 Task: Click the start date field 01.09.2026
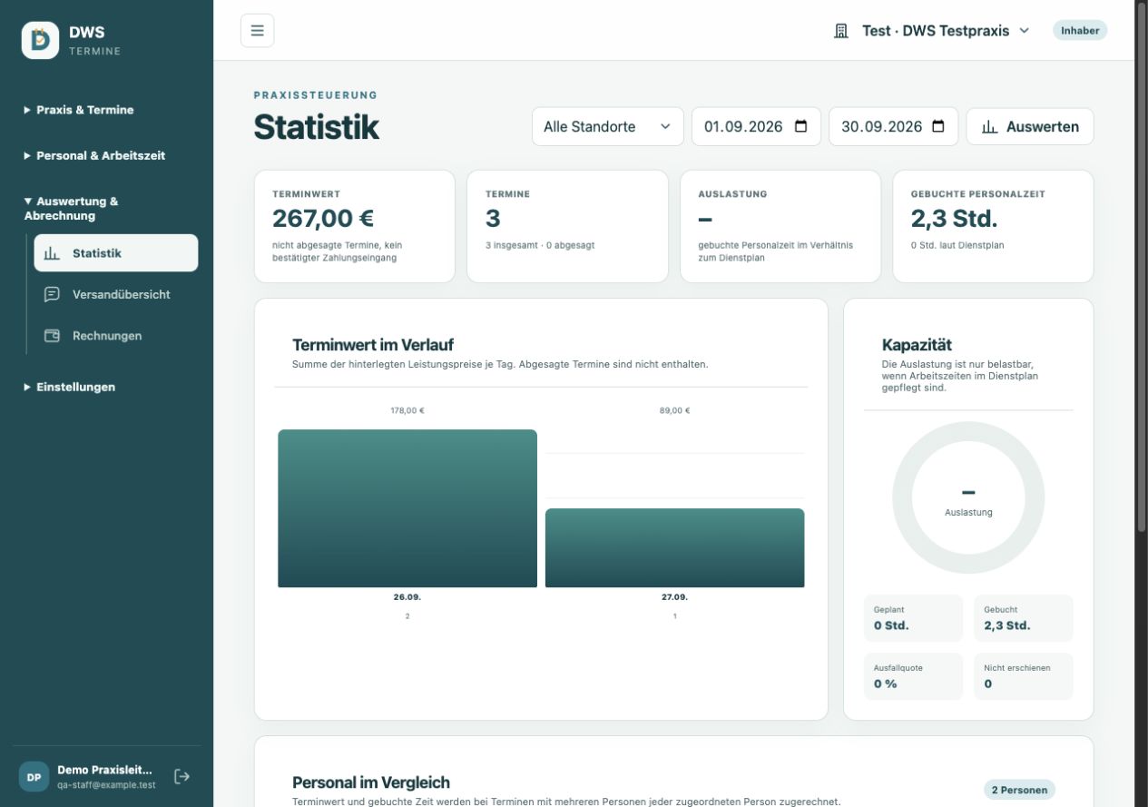[x=756, y=126]
